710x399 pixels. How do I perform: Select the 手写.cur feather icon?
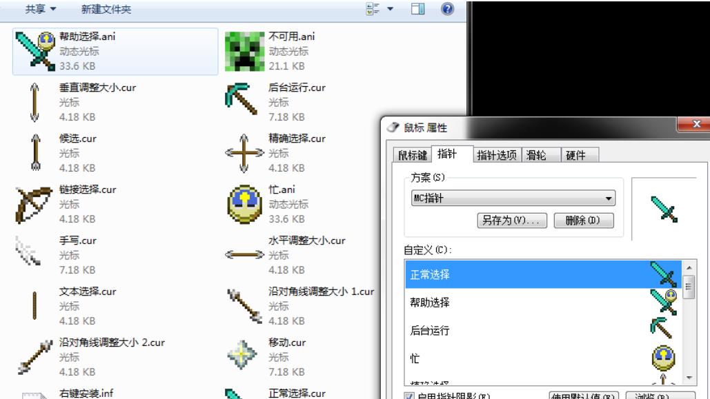28,250
